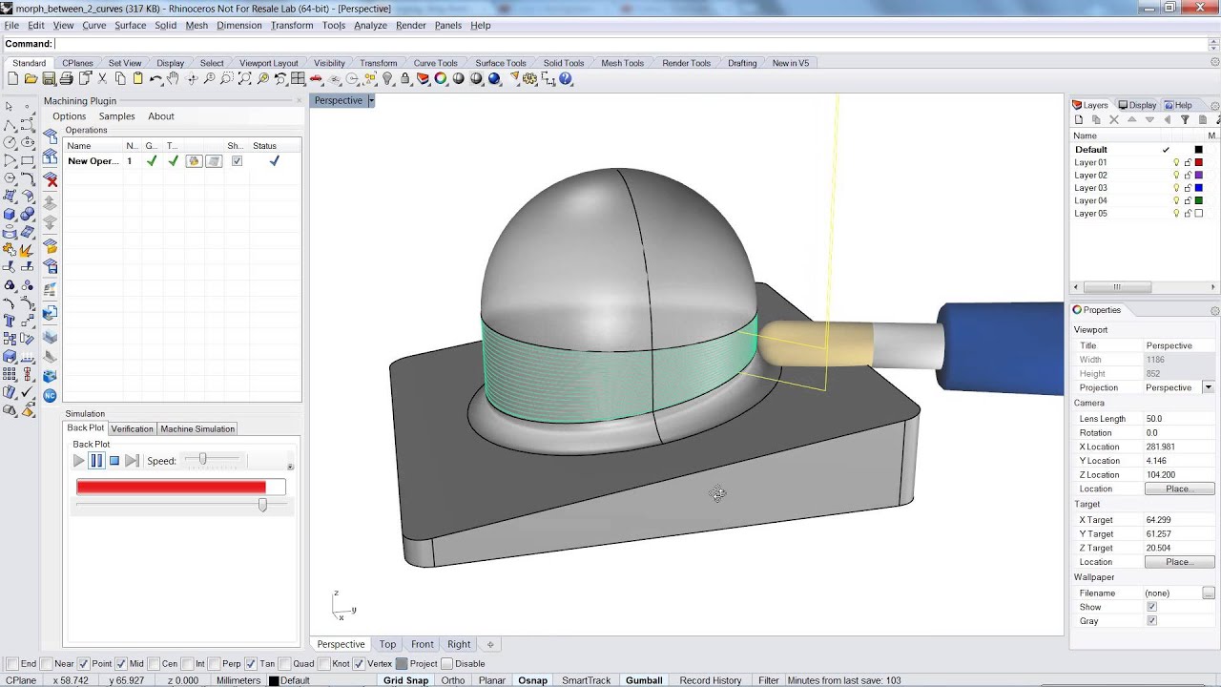The height and width of the screenshot is (687, 1221).
Task: Toggle the Point osnap checkbox
Action: tap(83, 664)
